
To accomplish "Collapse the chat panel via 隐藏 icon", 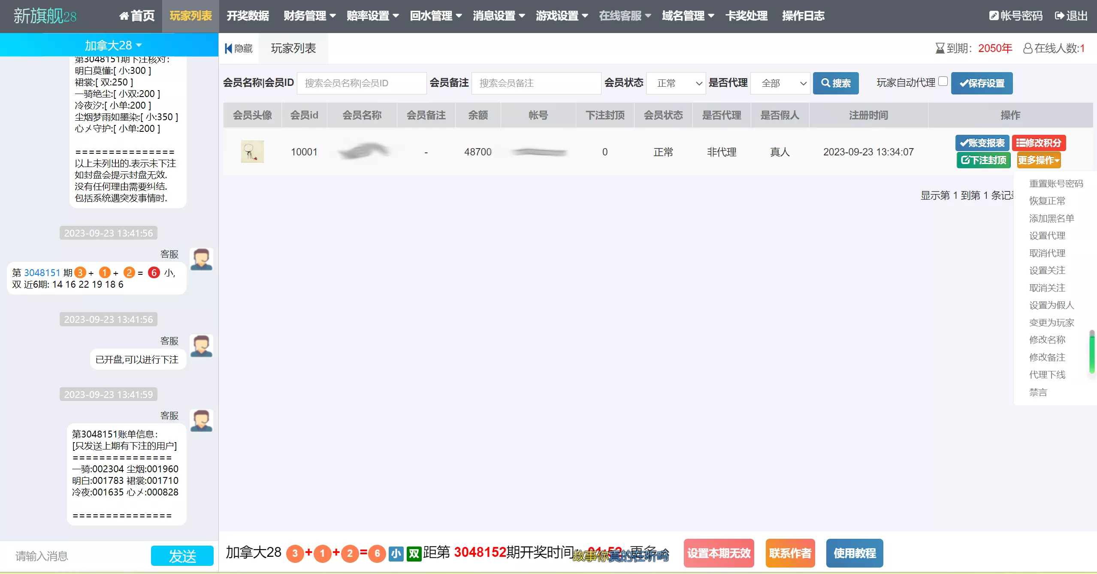I will [x=228, y=48].
